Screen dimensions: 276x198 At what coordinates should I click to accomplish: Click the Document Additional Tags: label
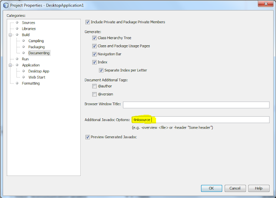pos(106,80)
